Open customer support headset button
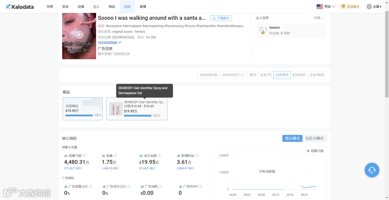Screen dimensions: 389x200 [372, 170]
